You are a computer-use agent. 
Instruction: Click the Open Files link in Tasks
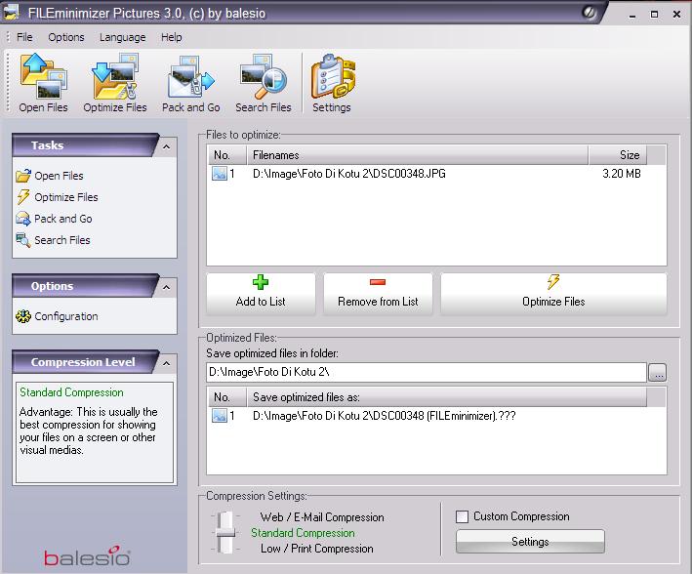pos(59,176)
